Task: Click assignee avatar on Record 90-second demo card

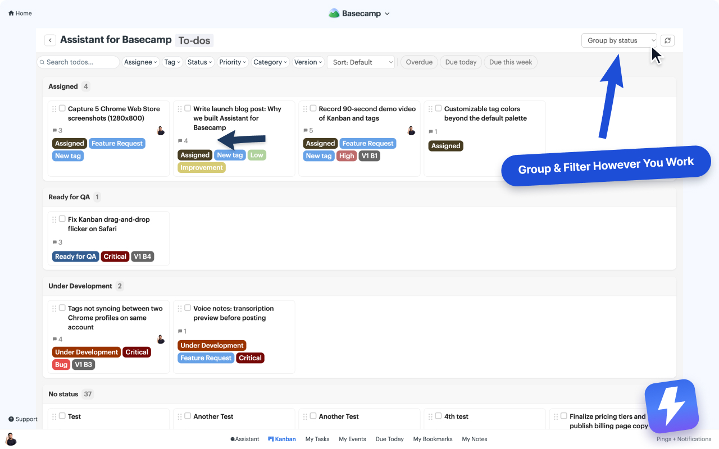Action: point(411,130)
